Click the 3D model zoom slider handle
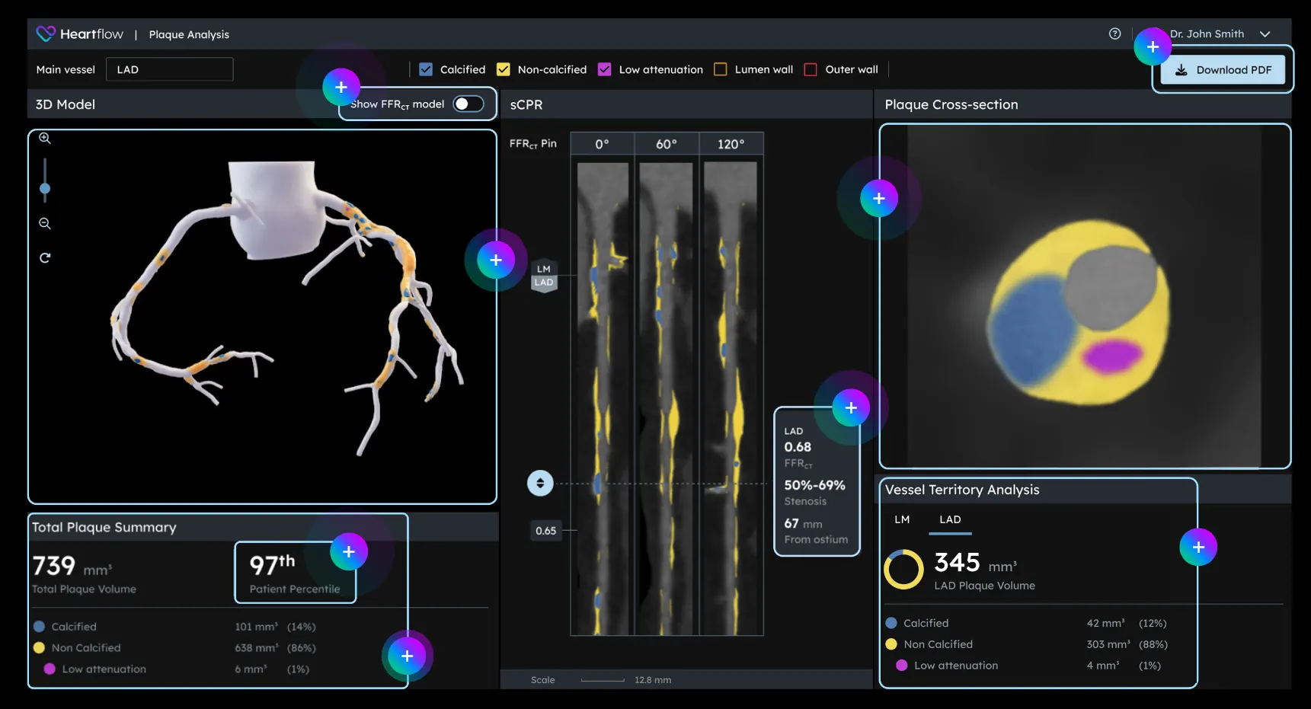 pos(45,189)
